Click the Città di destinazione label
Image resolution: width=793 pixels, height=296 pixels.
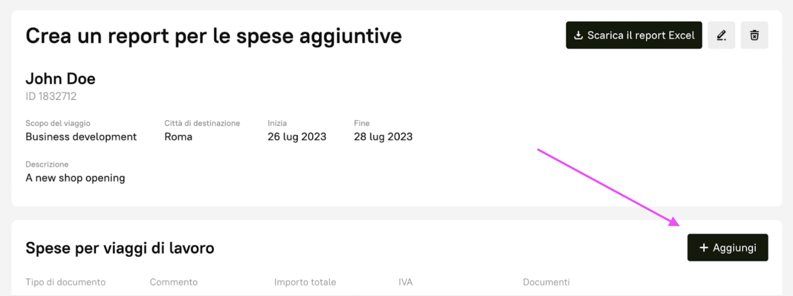coord(202,123)
